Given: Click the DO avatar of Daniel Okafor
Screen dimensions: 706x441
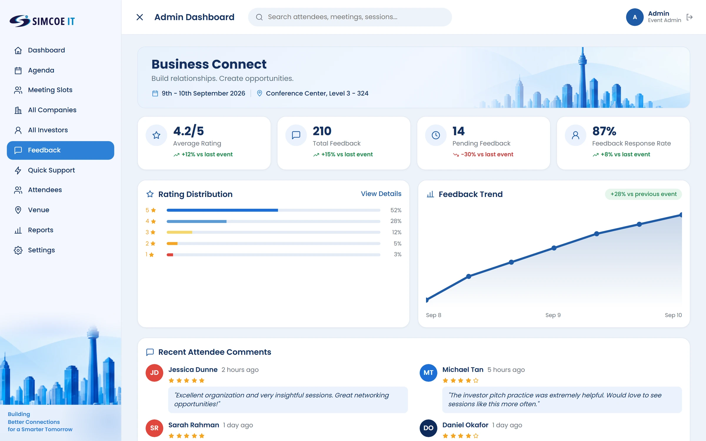Looking at the screenshot, I should click(x=428, y=428).
